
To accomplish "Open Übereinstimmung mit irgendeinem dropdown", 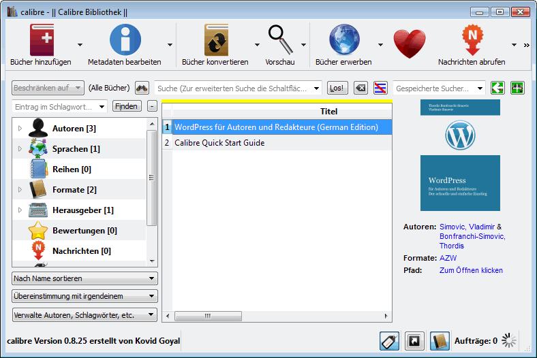I will [85, 296].
